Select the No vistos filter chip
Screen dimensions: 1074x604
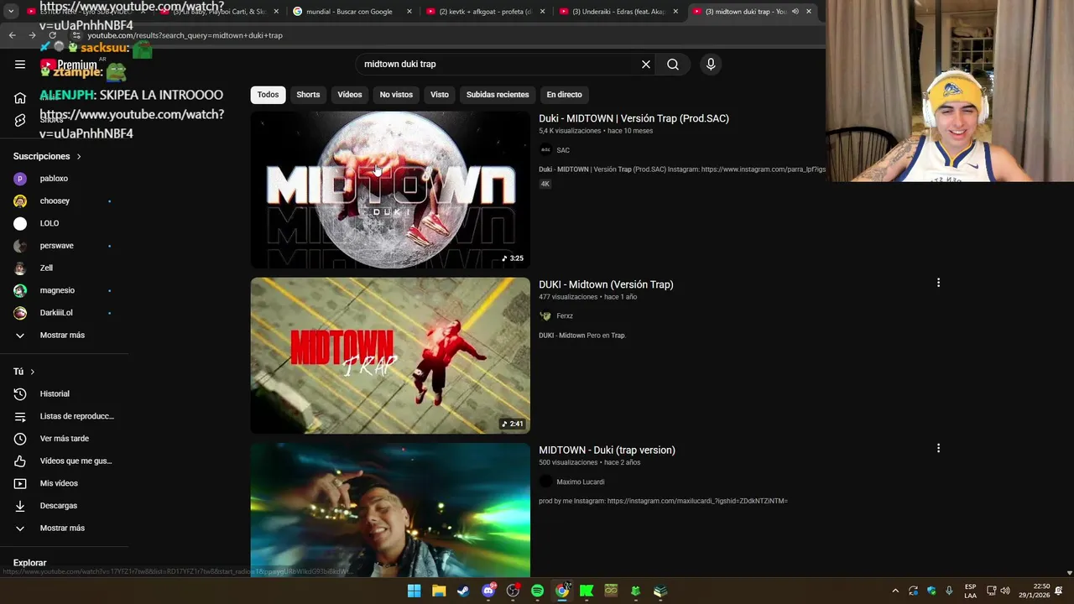tap(396, 95)
